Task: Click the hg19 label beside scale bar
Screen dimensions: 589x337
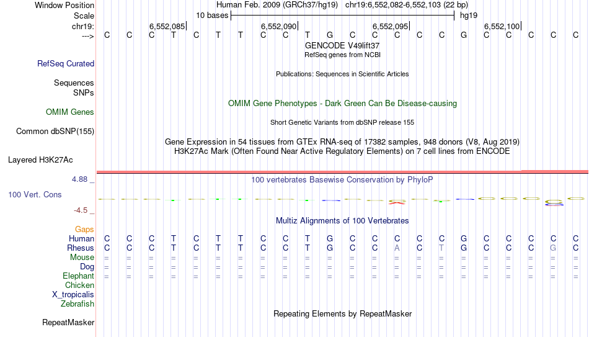Action: point(469,16)
